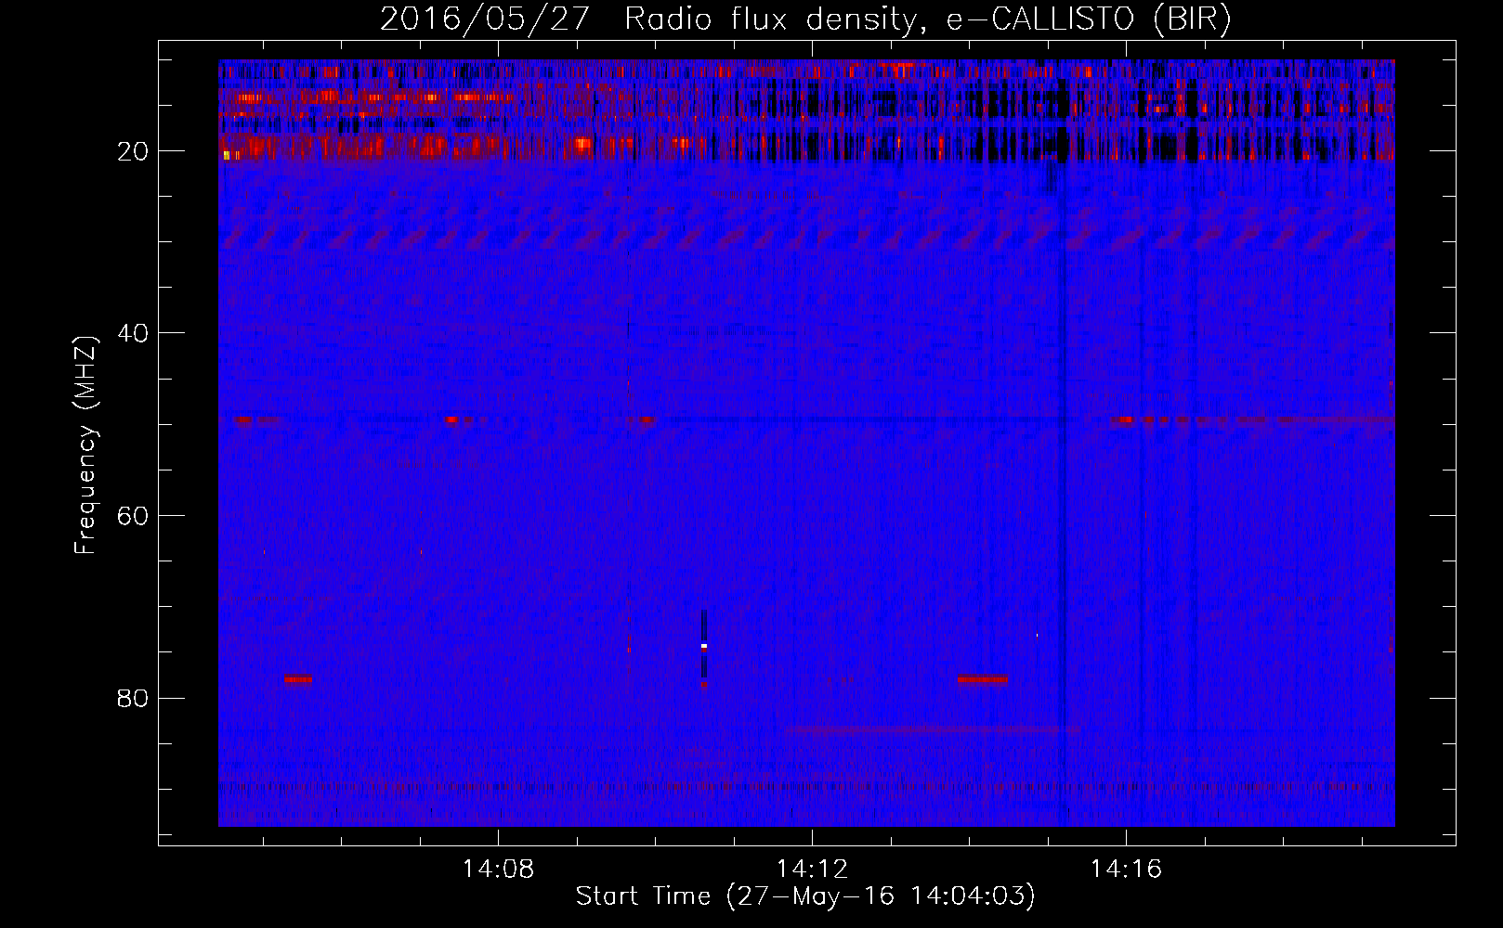
Task: Click the yellow hot spot at 20 MHz left edge
Action: (x=226, y=156)
